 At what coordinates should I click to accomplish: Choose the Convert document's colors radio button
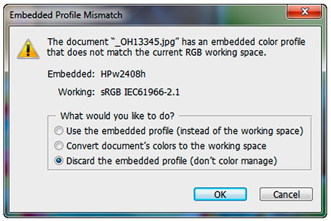coord(58,146)
